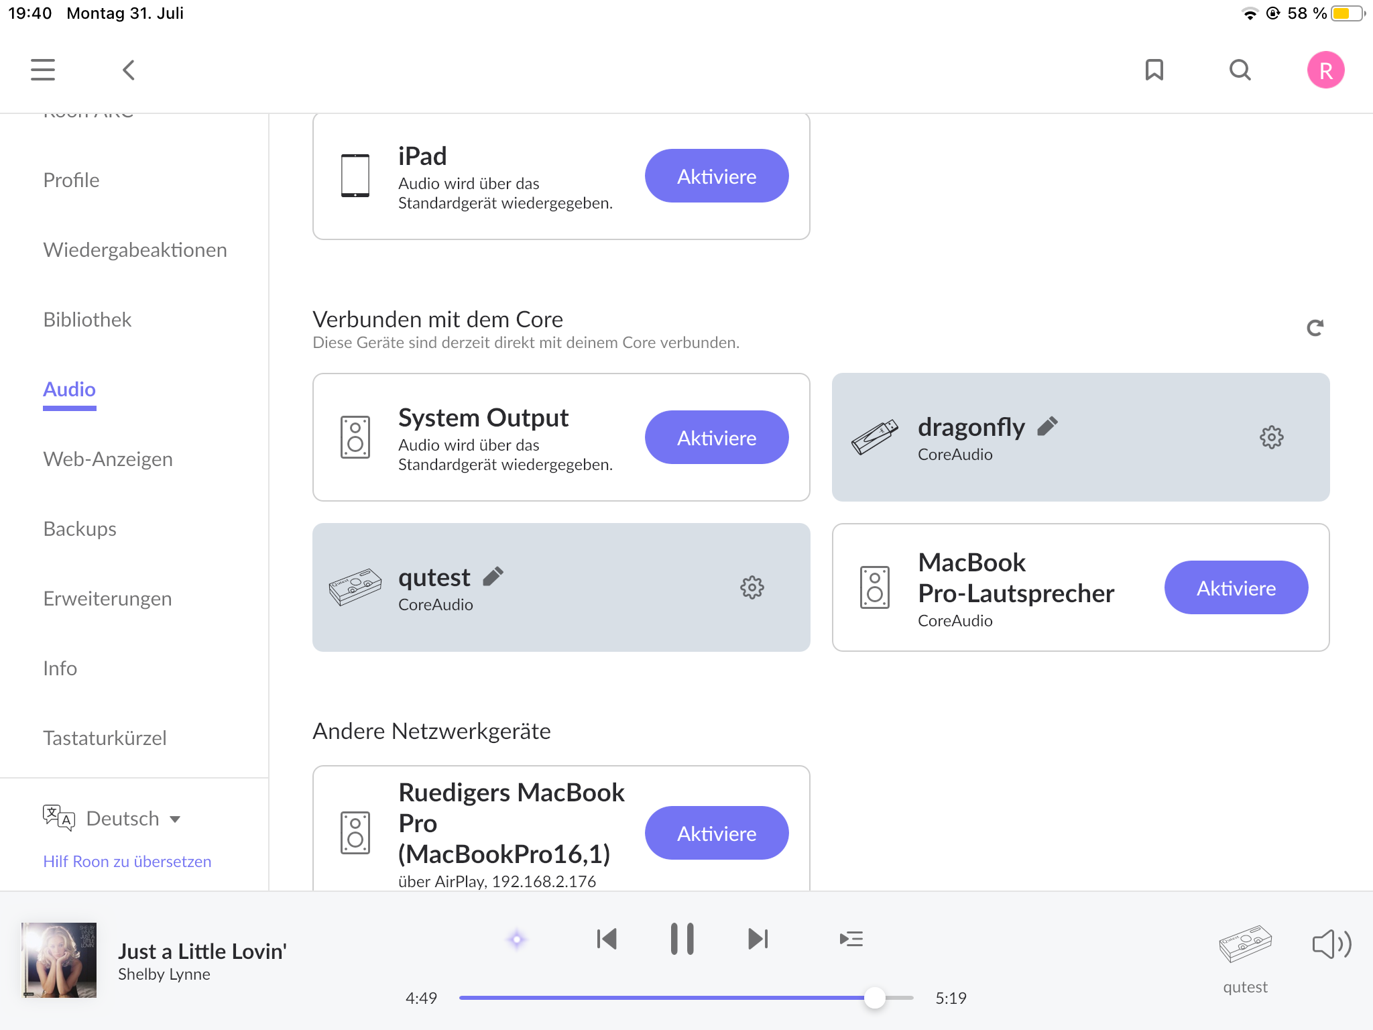The width and height of the screenshot is (1373, 1030).
Task: Open the Wiedergabeaktionen settings section
Action: [135, 250]
